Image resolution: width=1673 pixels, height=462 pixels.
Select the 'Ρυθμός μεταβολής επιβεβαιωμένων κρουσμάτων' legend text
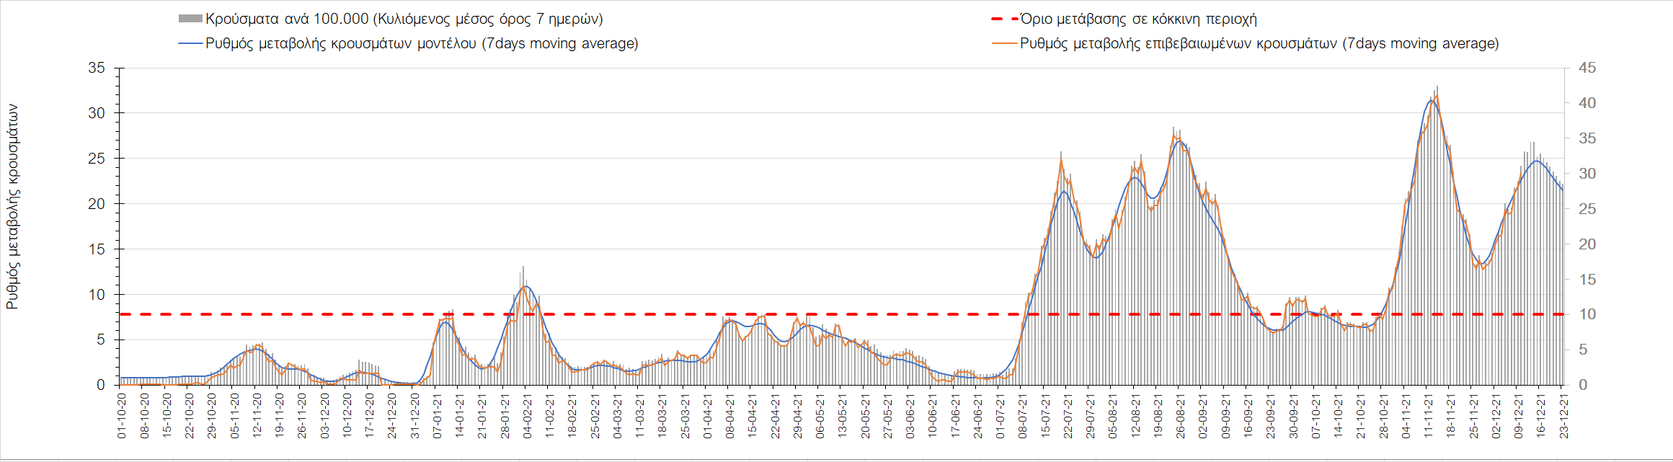[x=1259, y=43]
